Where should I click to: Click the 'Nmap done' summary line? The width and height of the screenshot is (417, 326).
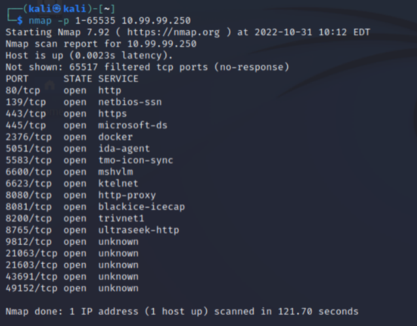click(182, 312)
